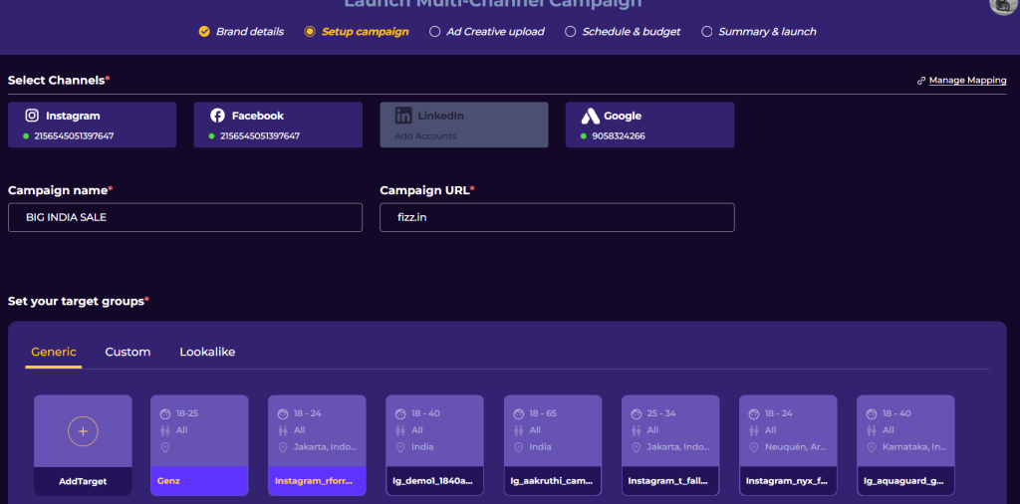1020x504 pixels.
Task: Select the Schedule & budget step
Action: tap(631, 32)
